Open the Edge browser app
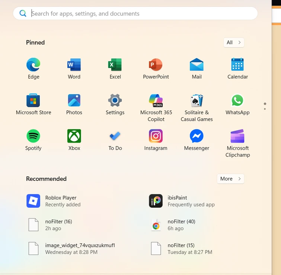281x275 pixels. click(x=33, y=68)
